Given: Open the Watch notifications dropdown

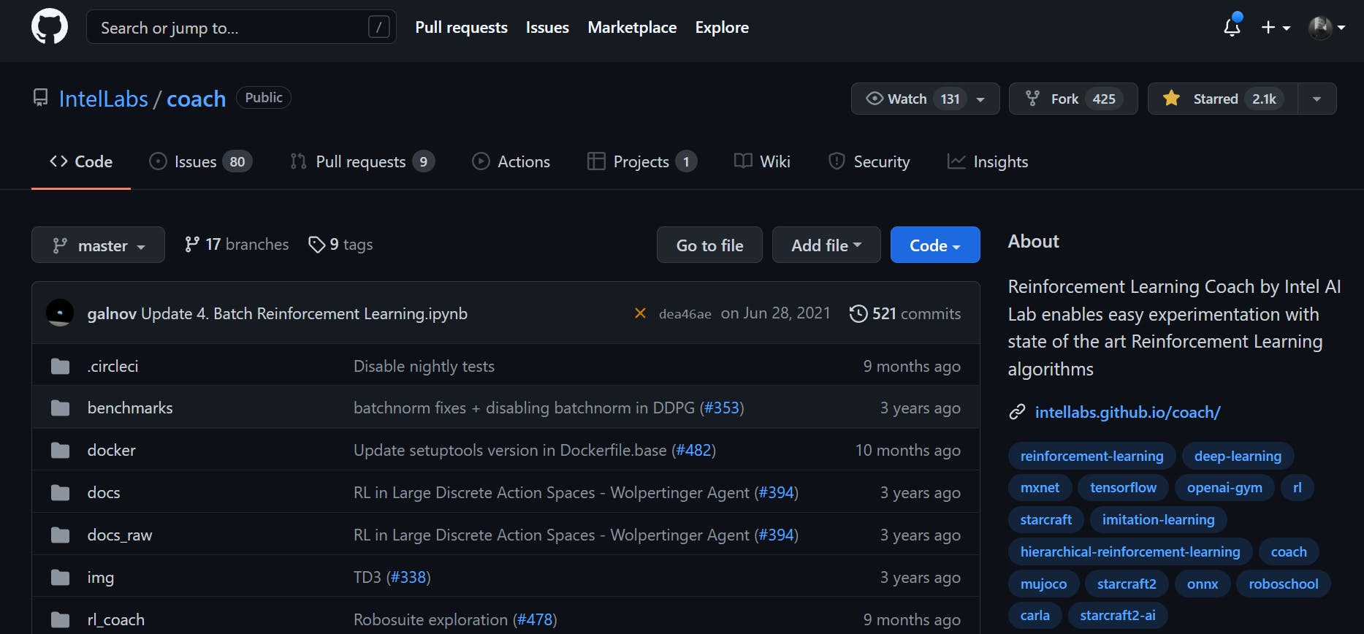Looking at the screenshot, I should (925, 99).
